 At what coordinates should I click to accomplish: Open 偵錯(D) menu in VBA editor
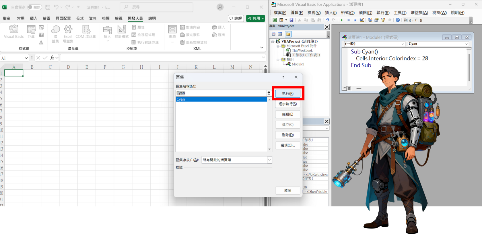pyautogui.click(x=366, y=13)
